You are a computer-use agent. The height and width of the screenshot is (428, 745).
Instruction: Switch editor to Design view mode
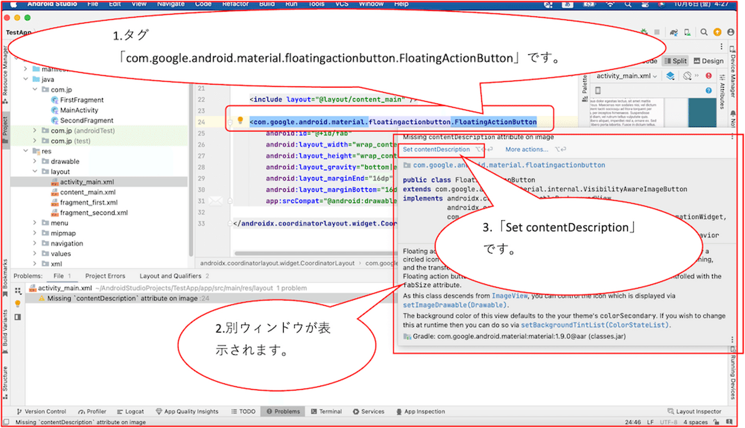[x=708, y=60]
